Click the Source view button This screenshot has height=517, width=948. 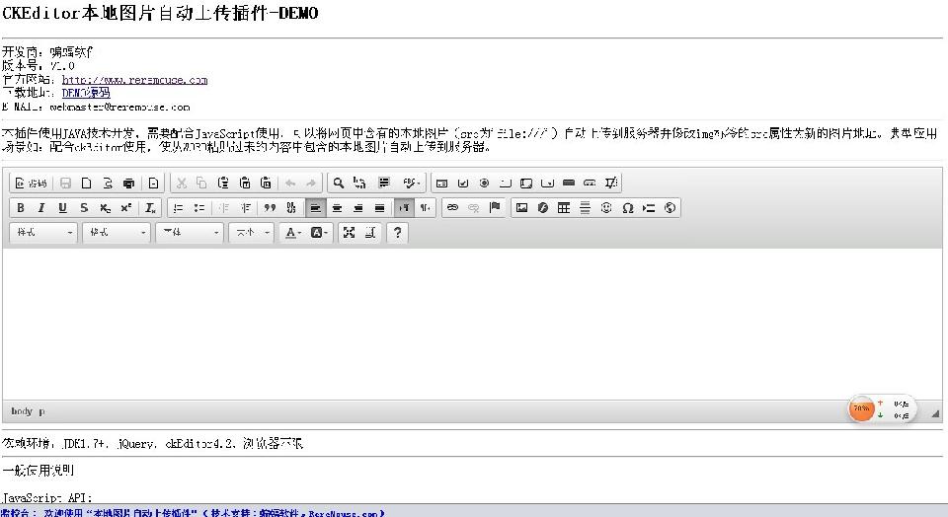(x=31, y=183)
